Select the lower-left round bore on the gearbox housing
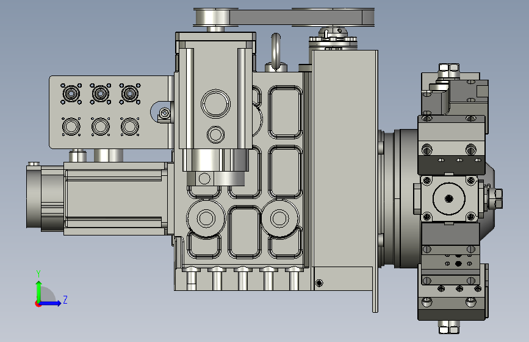 tap(206, 218)
